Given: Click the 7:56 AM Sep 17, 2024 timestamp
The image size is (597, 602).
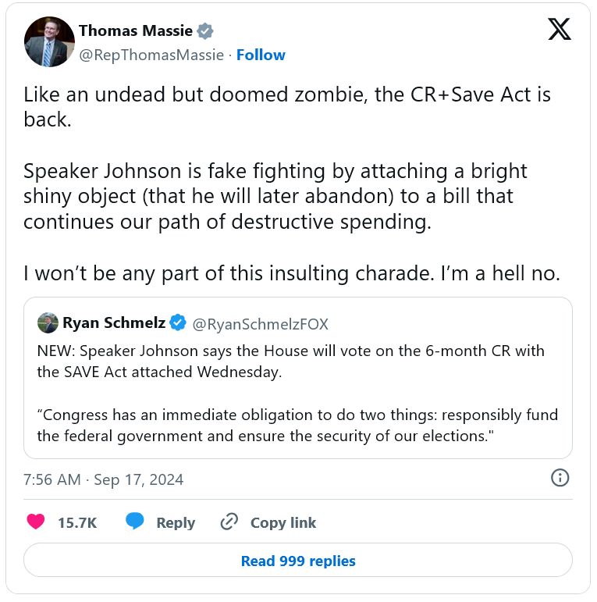Looking at the screenshot, I should pyautogui.click(x=104, y=479).
